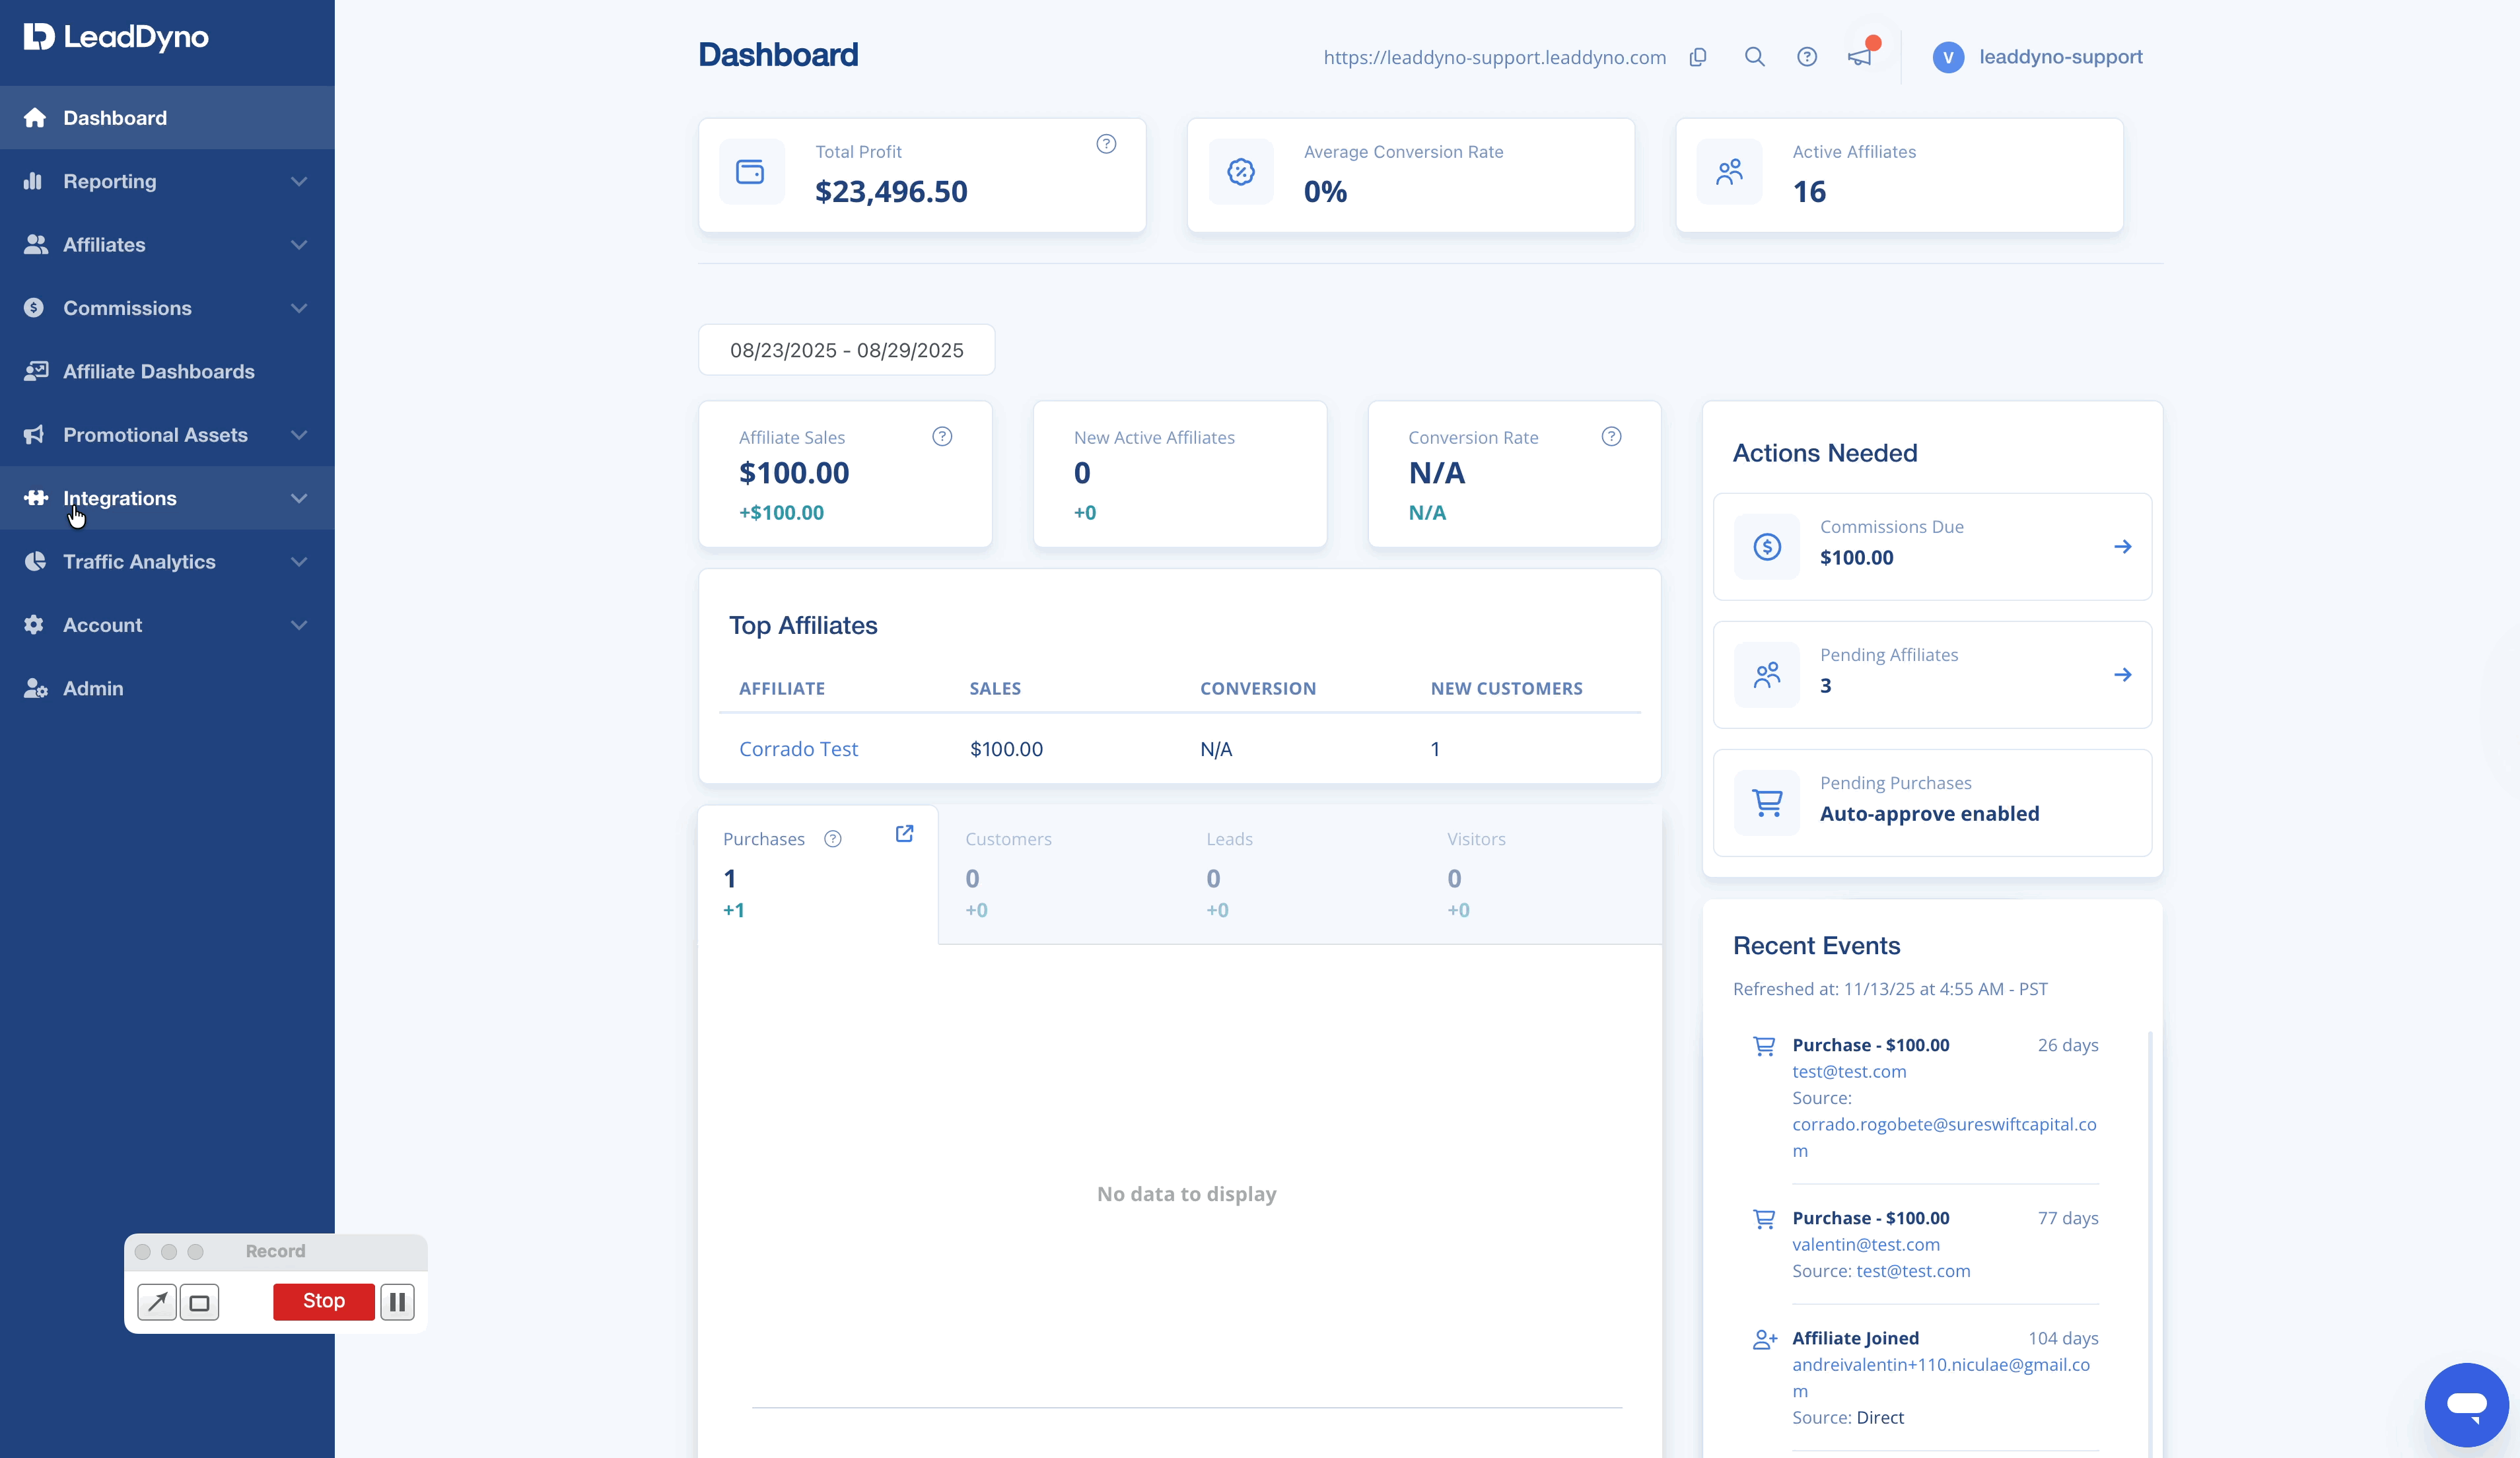Open search with the magnifier icon

1755,57
